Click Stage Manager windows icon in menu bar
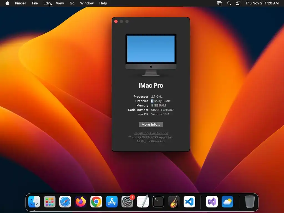The image size is (284, 213). pyautogui.click(x=220, y=3)
